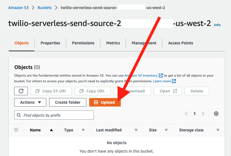Open the Permissions tab

click(x=83, y=43)
